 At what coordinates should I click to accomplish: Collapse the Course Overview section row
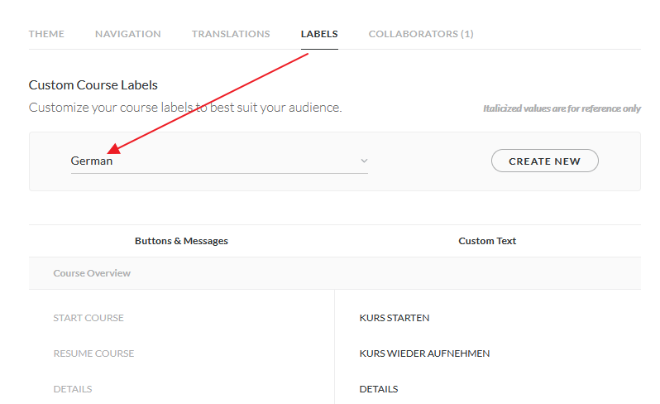click(x=92, y=273)
